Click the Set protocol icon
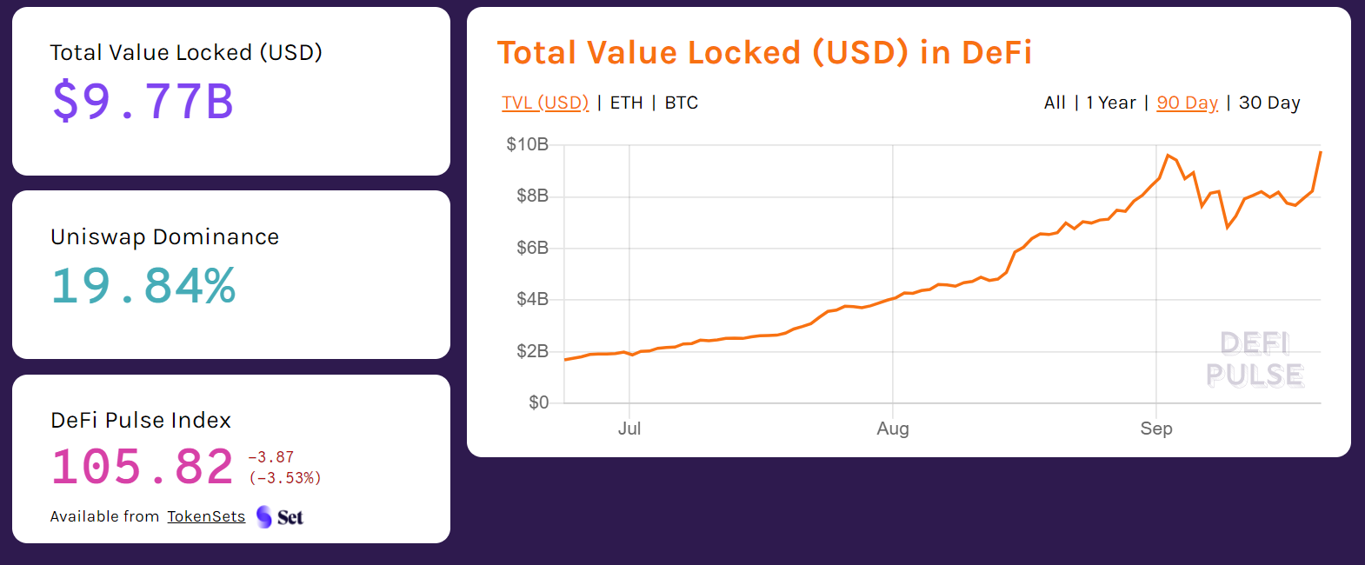The image size is (1365, 565). coord(265,516)
